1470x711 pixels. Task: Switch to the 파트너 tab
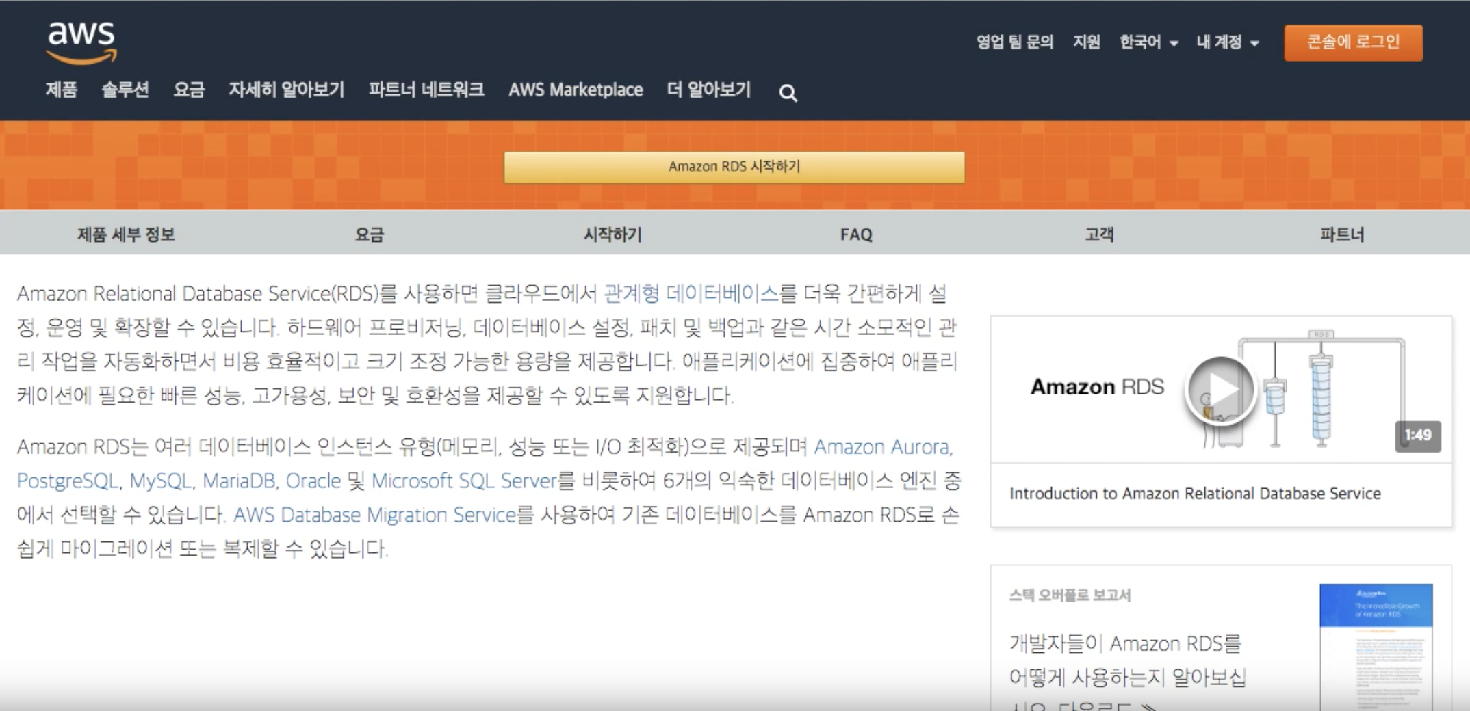[1342, 234]
